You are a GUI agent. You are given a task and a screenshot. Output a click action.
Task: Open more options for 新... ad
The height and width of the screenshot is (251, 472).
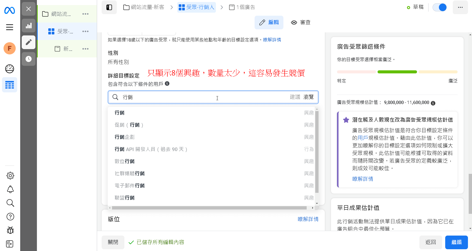[85, 49]
